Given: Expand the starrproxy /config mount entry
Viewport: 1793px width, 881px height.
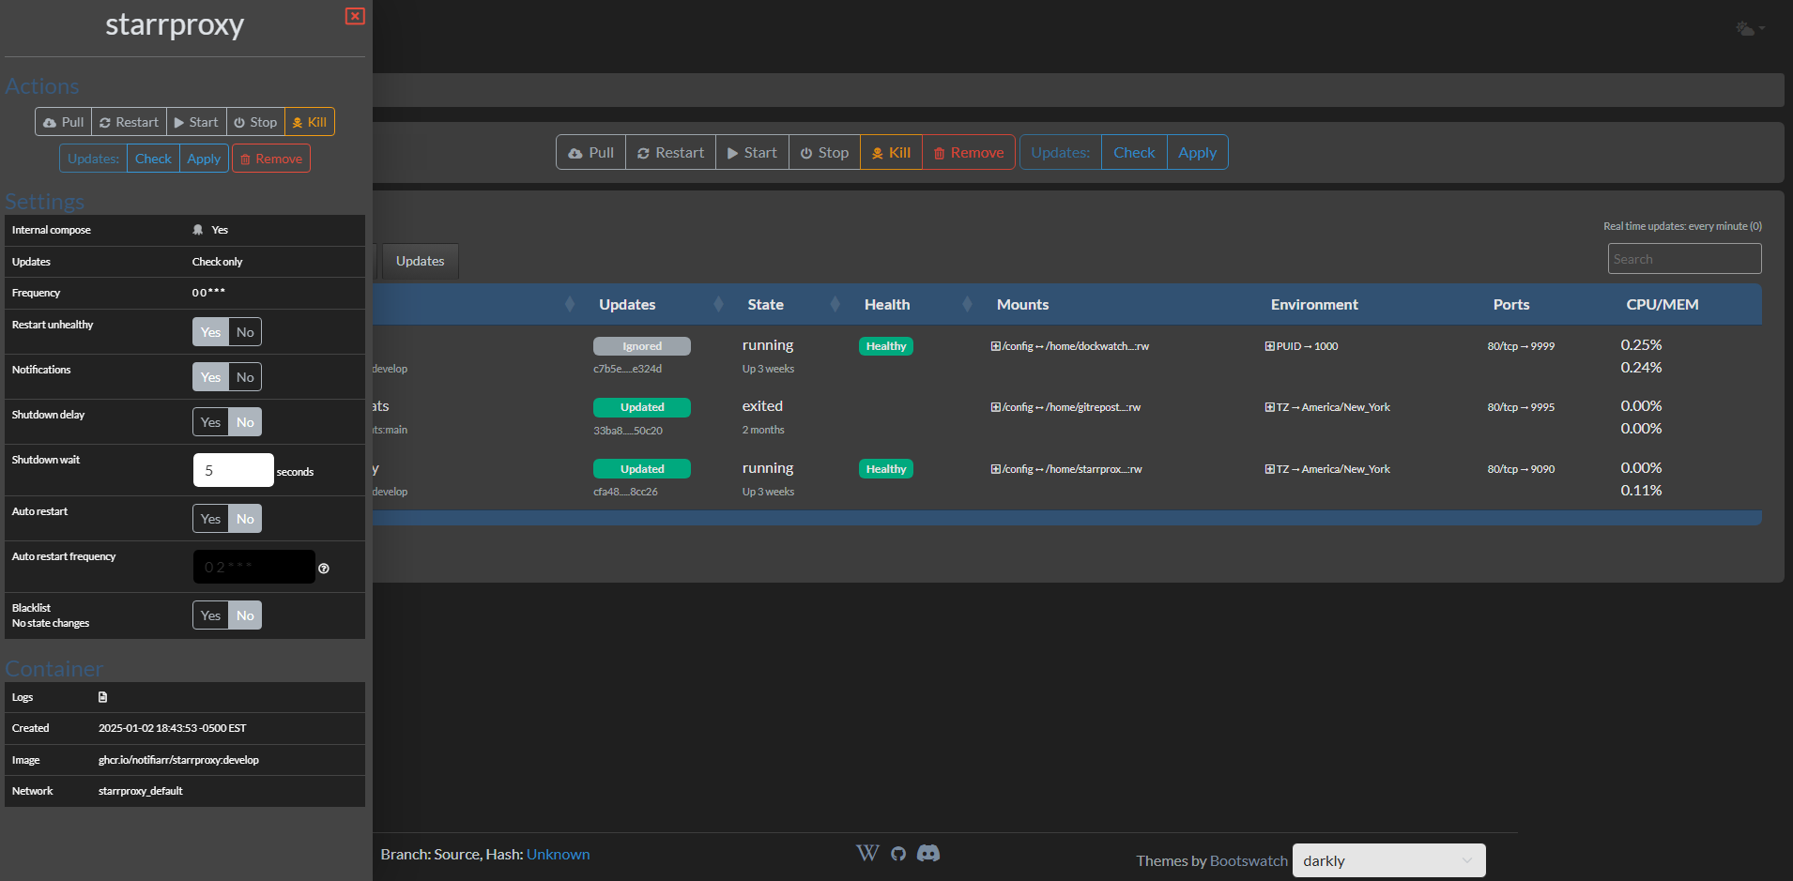Looking at the screenshot, I should [x=995, y=469].
